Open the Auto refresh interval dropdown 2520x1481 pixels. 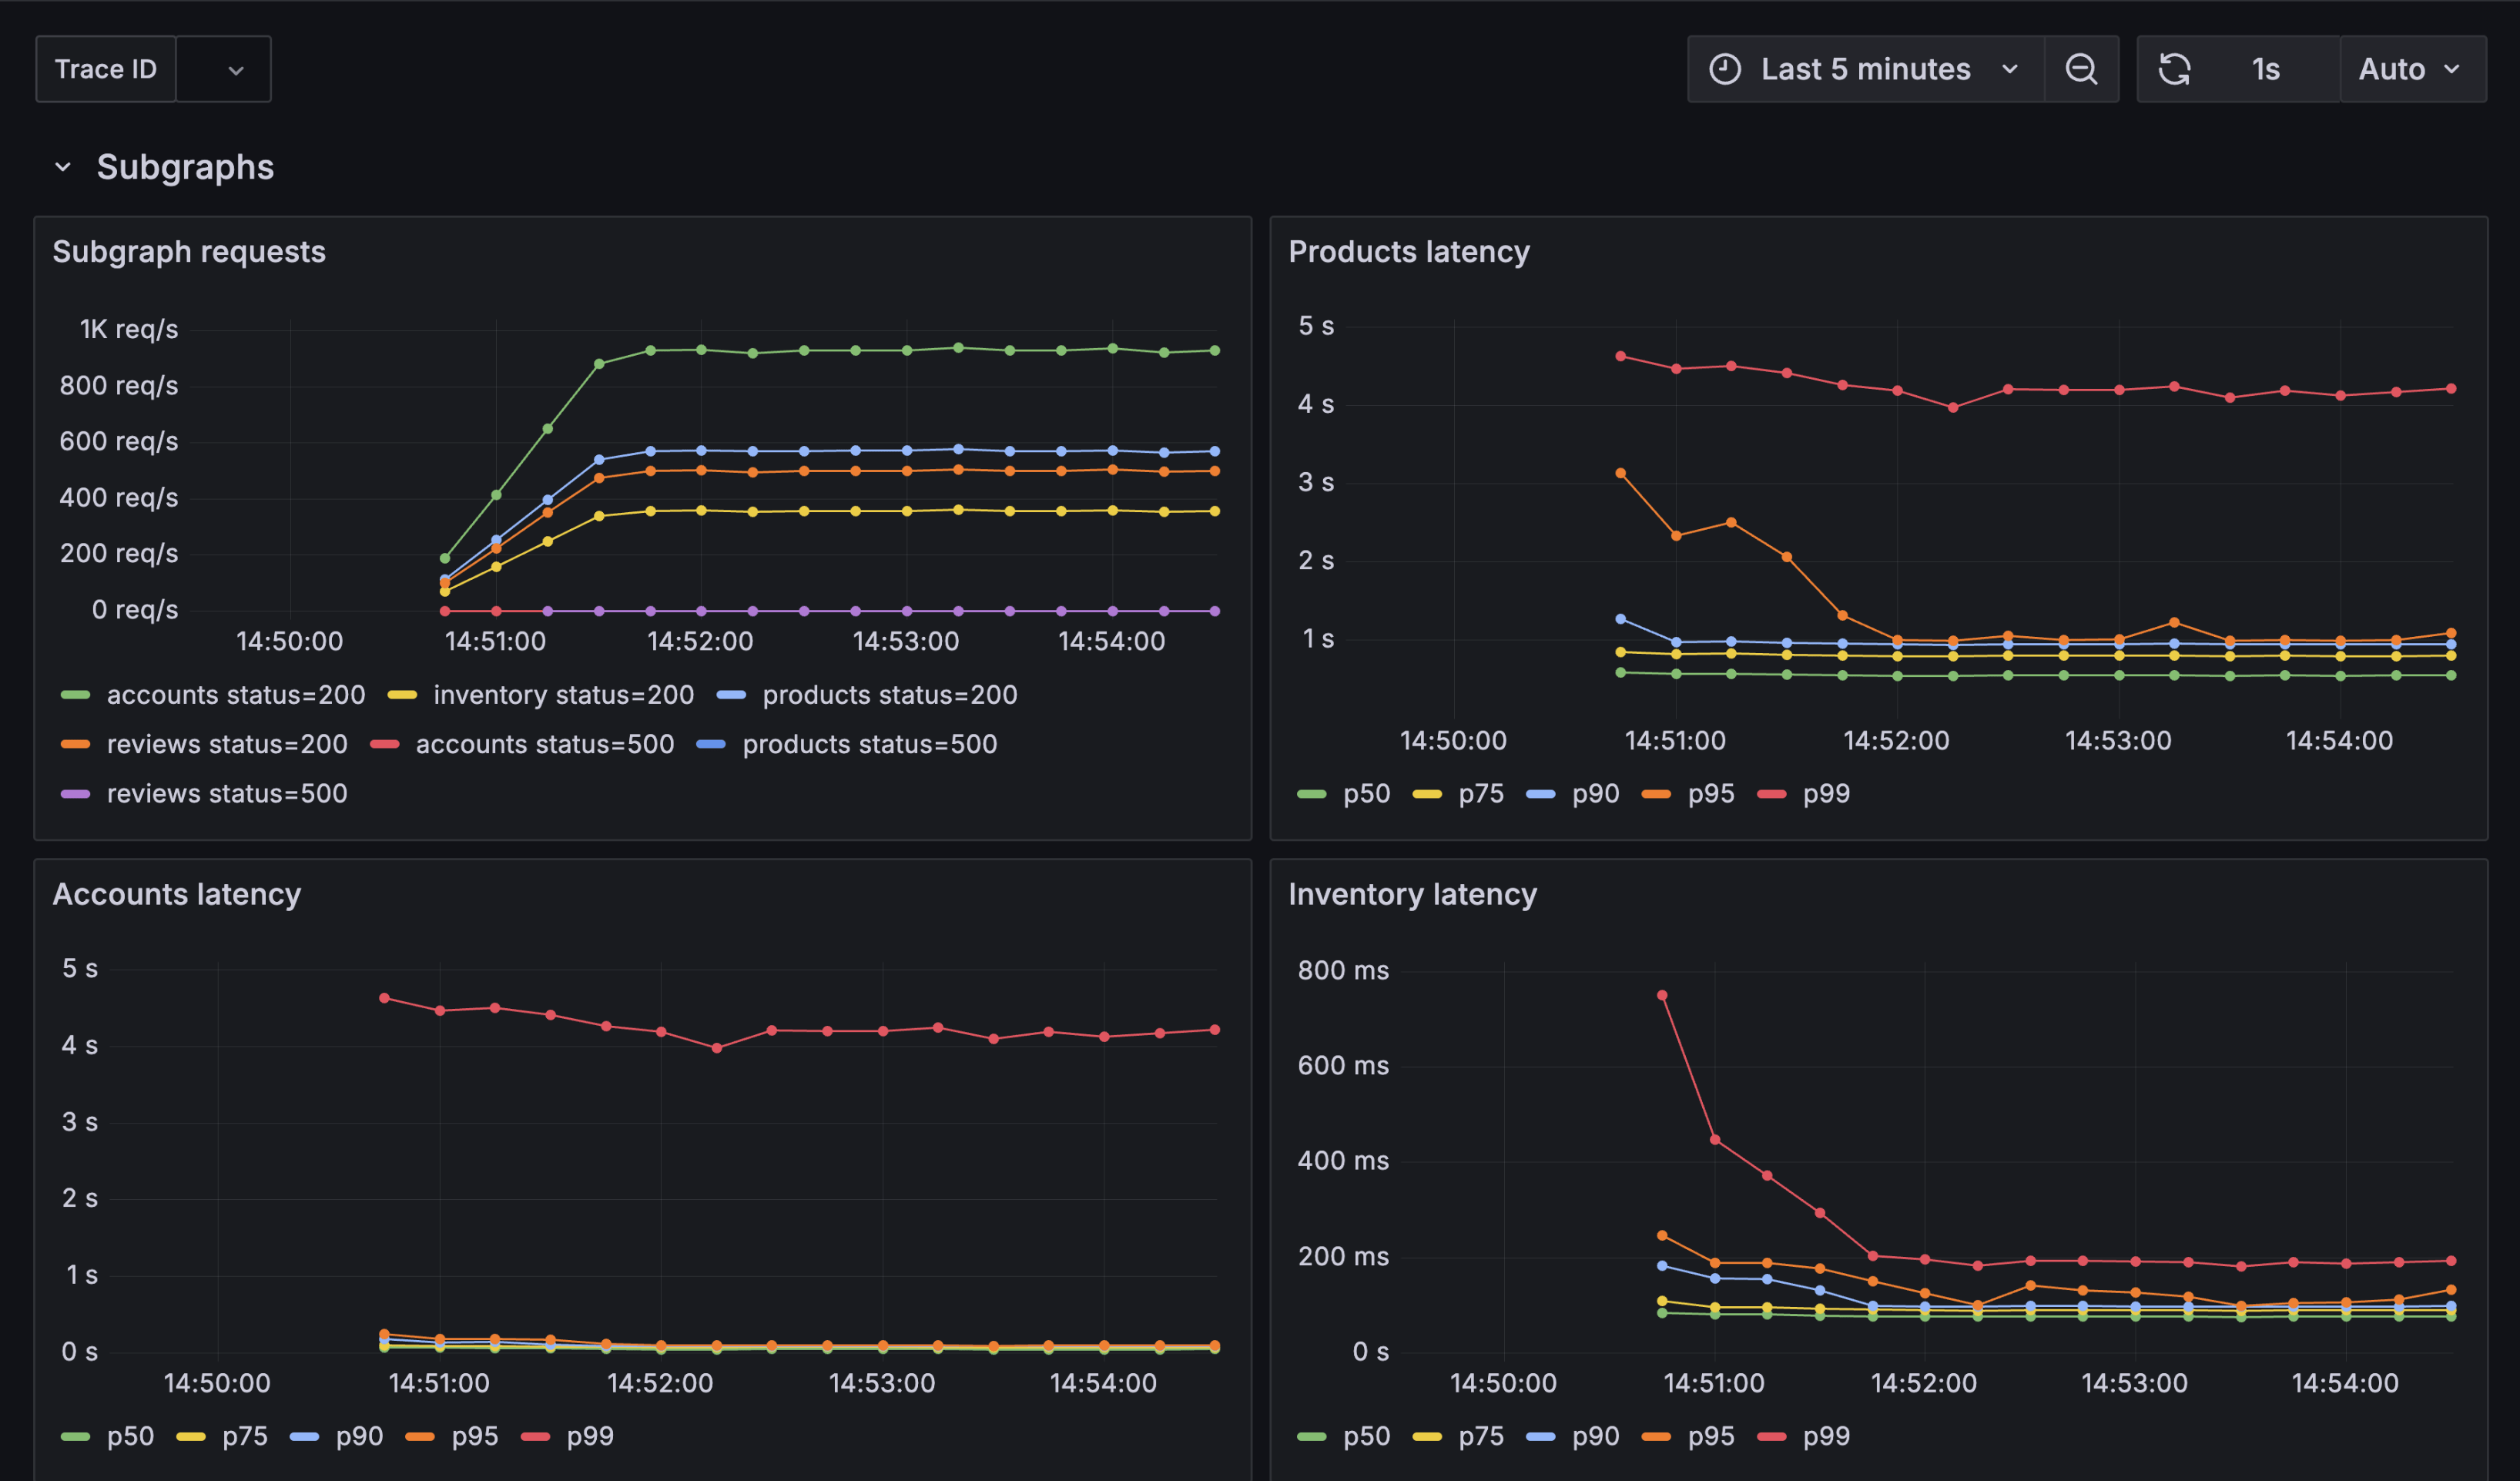coord(2412,68)
